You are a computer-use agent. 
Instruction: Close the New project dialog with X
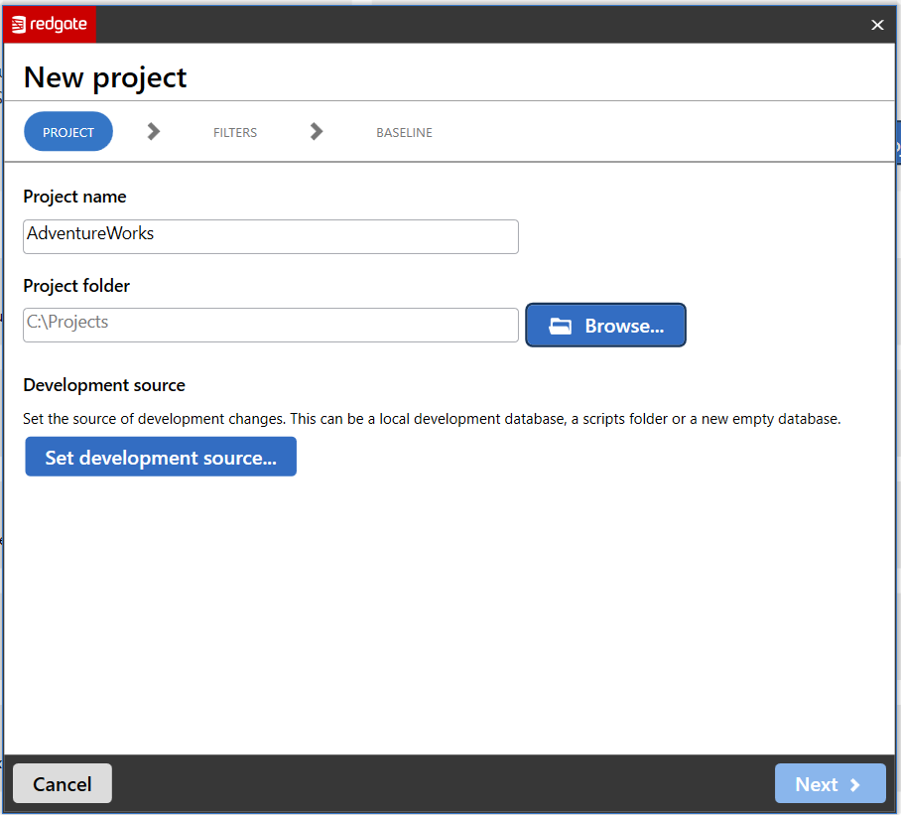pyautogui.click(x=877, y=25)
